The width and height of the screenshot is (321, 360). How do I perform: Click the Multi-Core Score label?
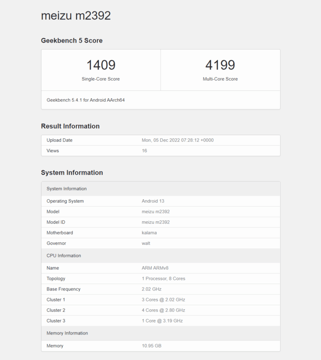220,79
